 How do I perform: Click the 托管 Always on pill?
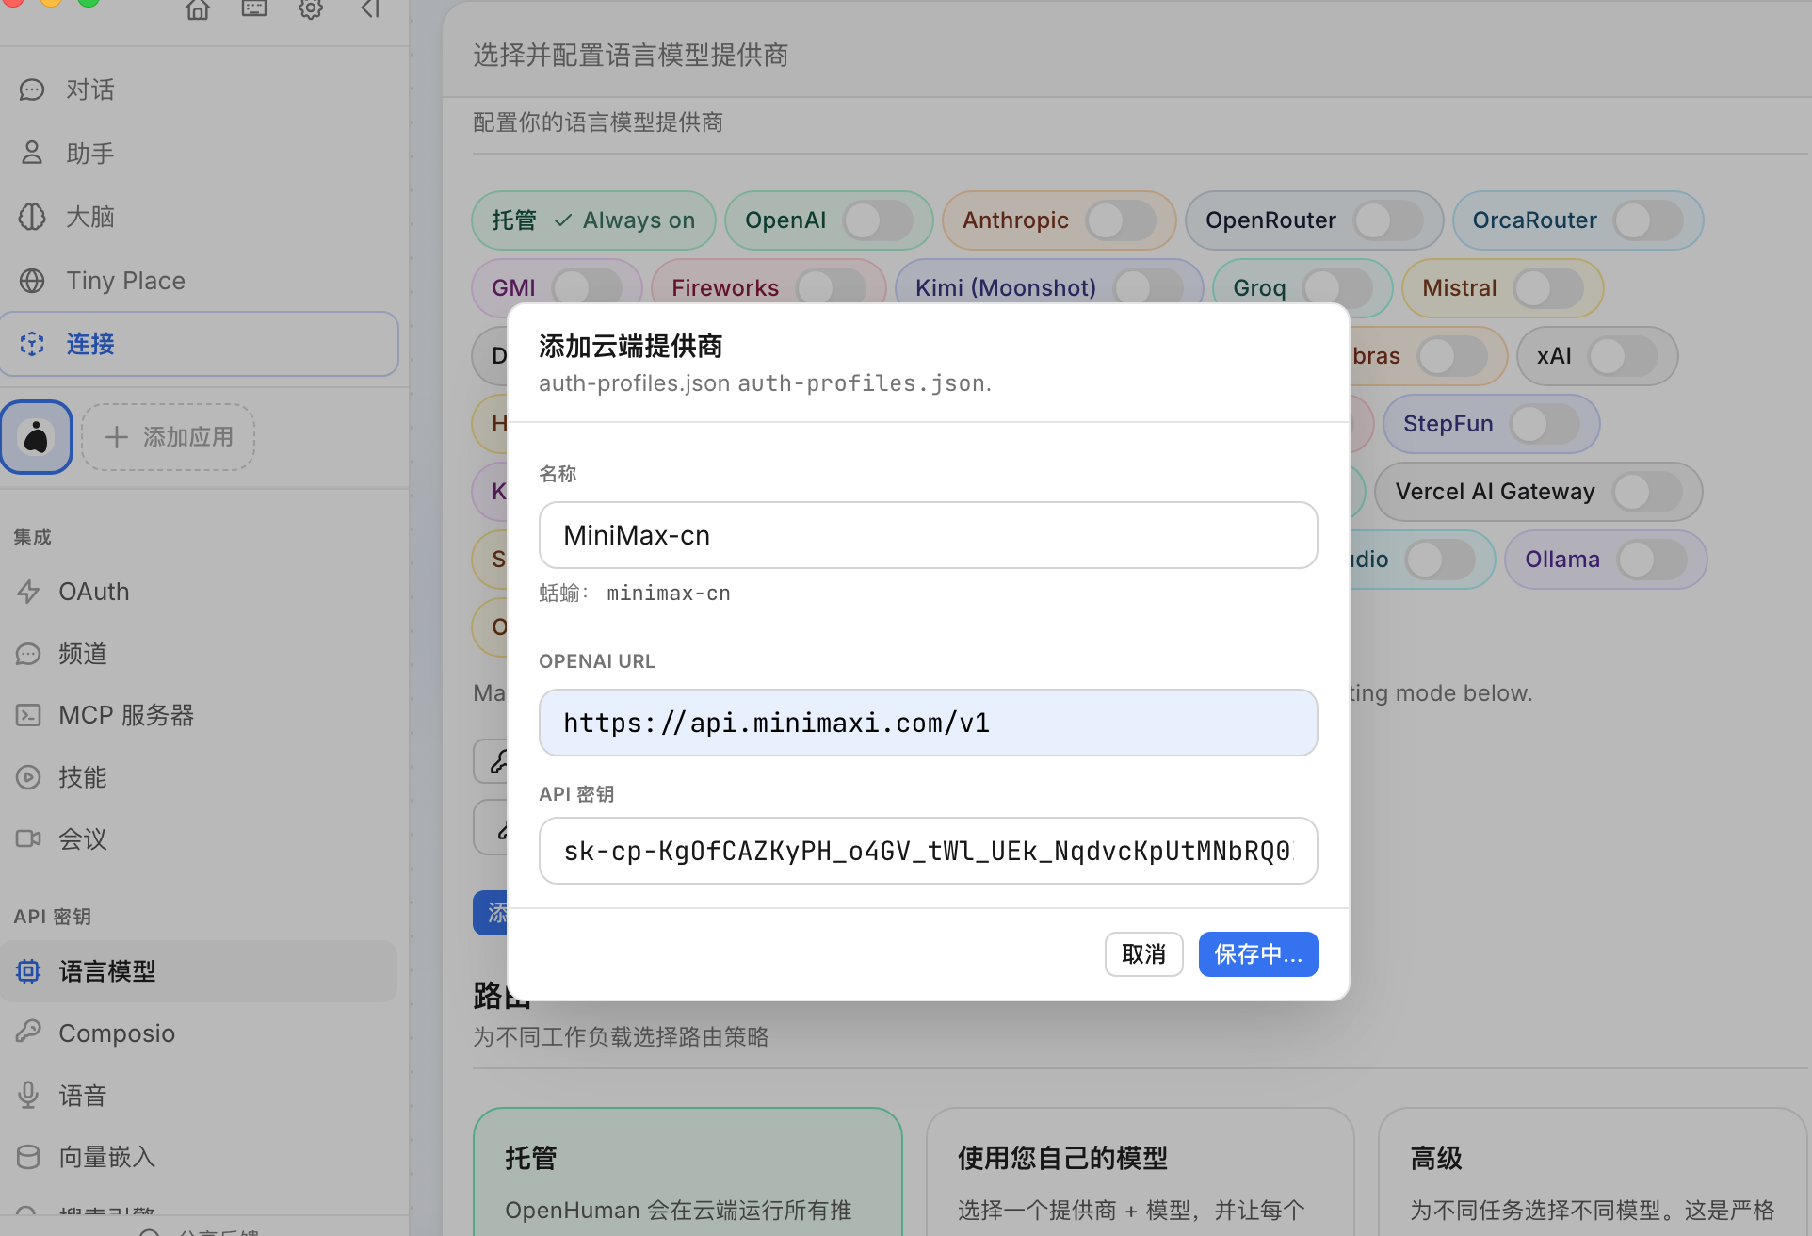[593, 220]
